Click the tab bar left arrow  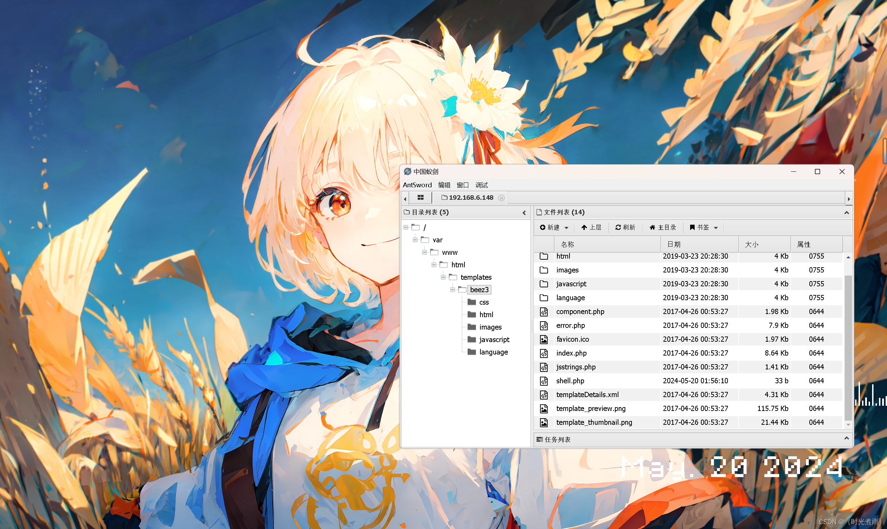click(x=405, y=199)
